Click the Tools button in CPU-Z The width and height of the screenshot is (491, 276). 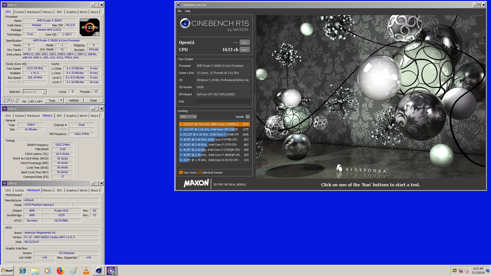tap(52, 100)
